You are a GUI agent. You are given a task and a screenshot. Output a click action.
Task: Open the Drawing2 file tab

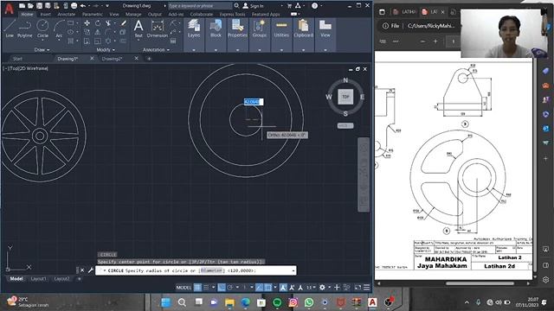[112, 59]
